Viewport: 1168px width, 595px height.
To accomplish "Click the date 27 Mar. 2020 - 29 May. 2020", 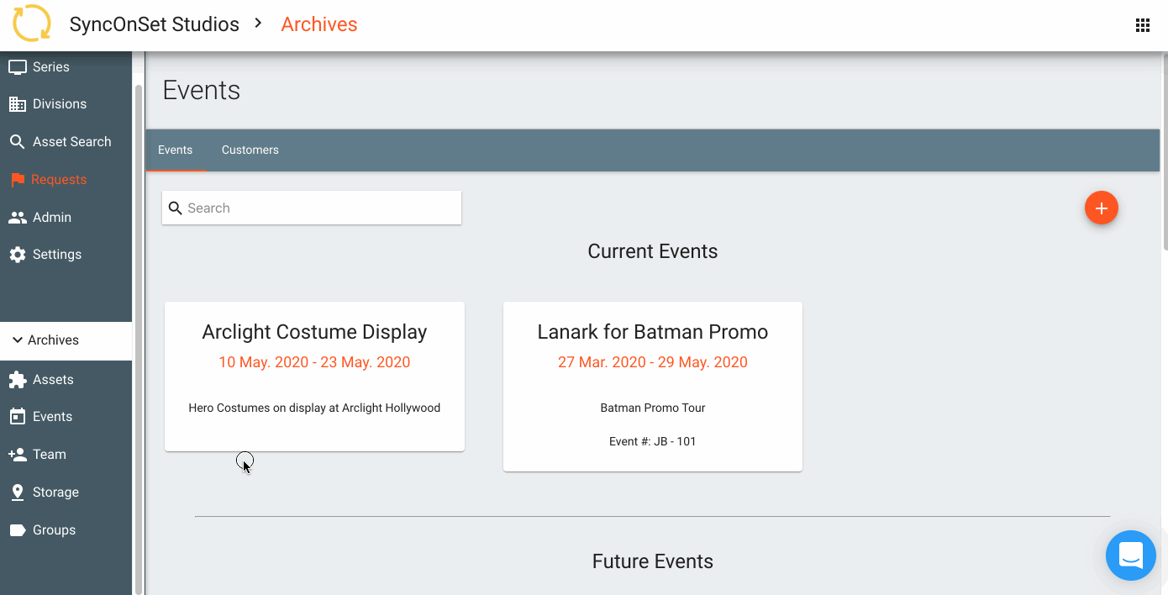I will (x=653, y=362).
